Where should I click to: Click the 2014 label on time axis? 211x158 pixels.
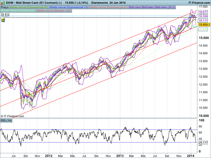[191, 156]
